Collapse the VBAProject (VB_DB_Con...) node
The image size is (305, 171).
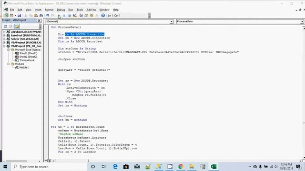(x=4, y=46)
